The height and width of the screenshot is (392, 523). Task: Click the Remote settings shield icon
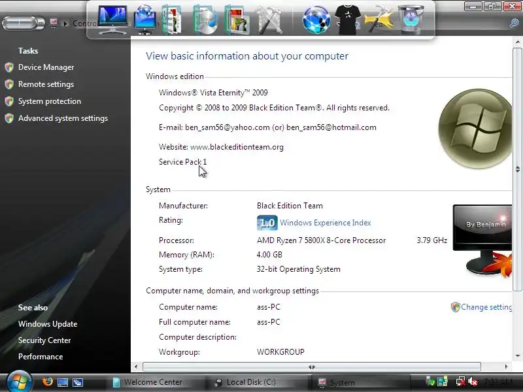9,84
